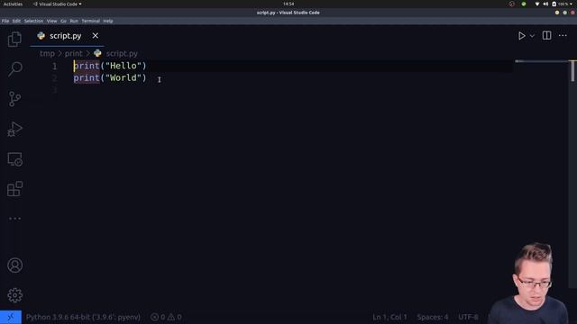Select Python 3.9.6 interpreter in status bar

pyautogui.click(x=83, y=317)
